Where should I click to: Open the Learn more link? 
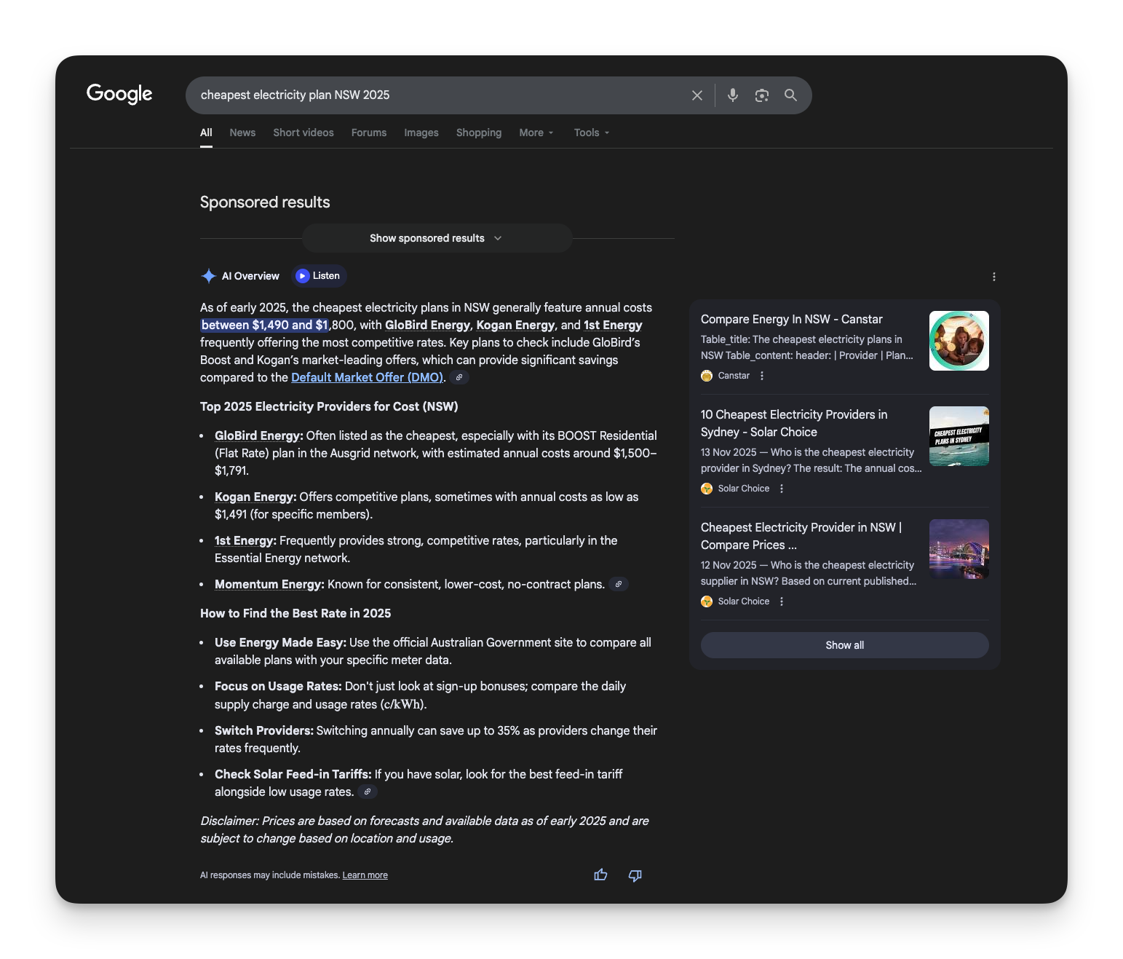click(x=365, y=875)
